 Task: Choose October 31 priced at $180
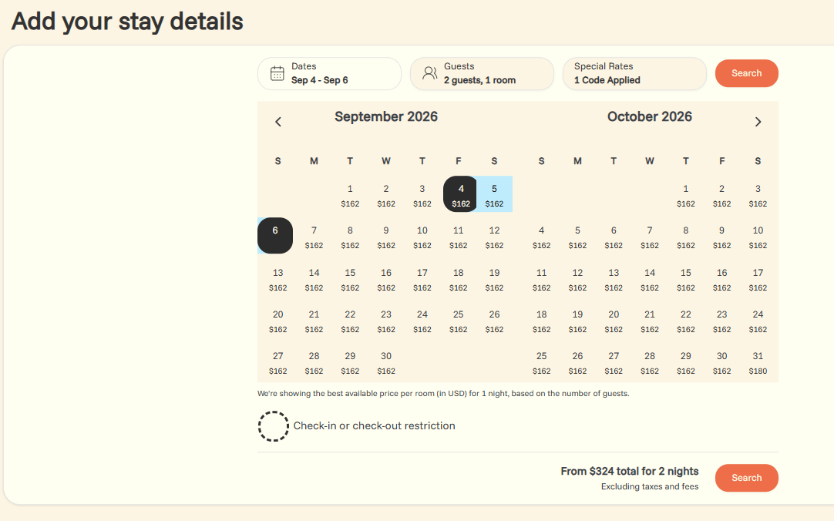pyautogui.click(x=758, y=363)
